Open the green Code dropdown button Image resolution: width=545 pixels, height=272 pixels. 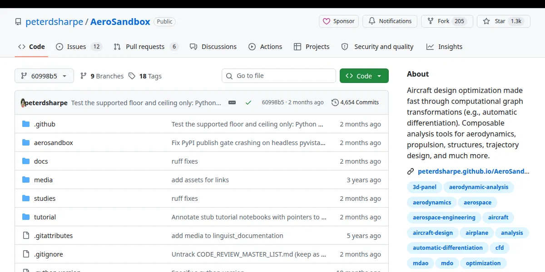point(364,76)
